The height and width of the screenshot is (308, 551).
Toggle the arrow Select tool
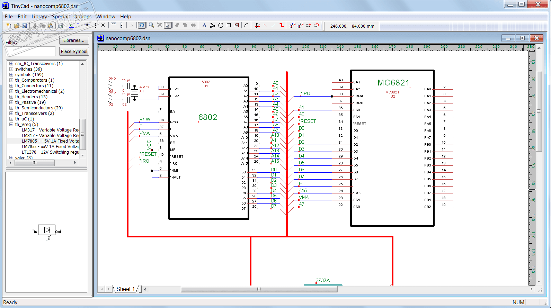[168, 25]
